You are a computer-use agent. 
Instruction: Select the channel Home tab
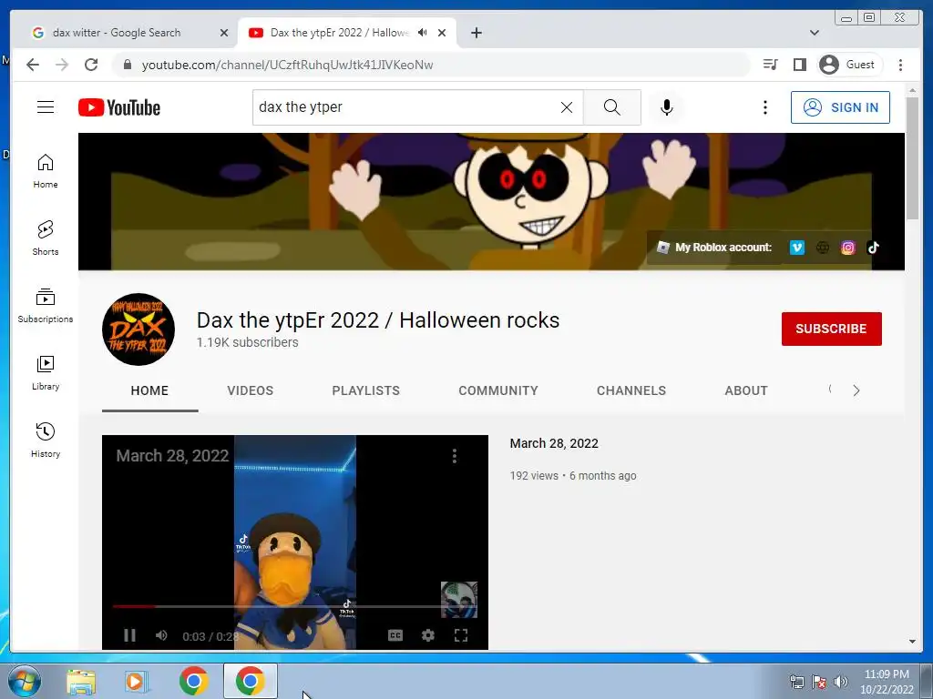coord(149,390)
